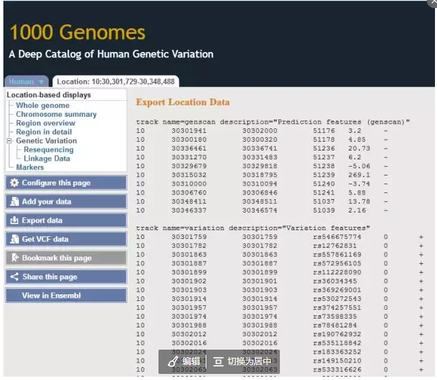Click the Export data download icon
Image resolution: width=437 pixels, height=380 pixels.
coord(14,221)
